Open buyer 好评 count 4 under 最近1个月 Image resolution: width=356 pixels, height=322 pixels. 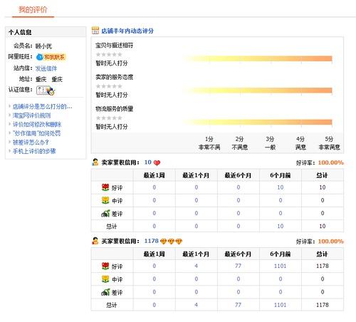click(x=196, y=266)
